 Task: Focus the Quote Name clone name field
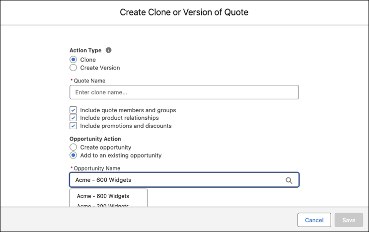click(184, 92)
